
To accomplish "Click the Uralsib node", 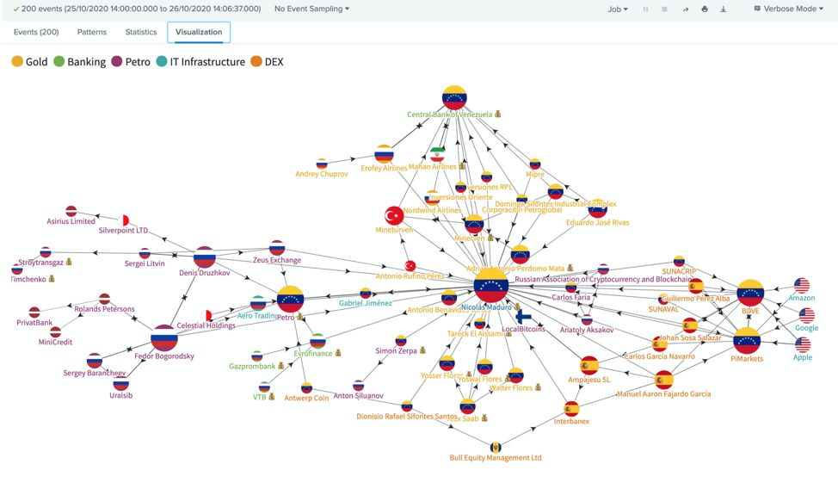I will 120,383.
